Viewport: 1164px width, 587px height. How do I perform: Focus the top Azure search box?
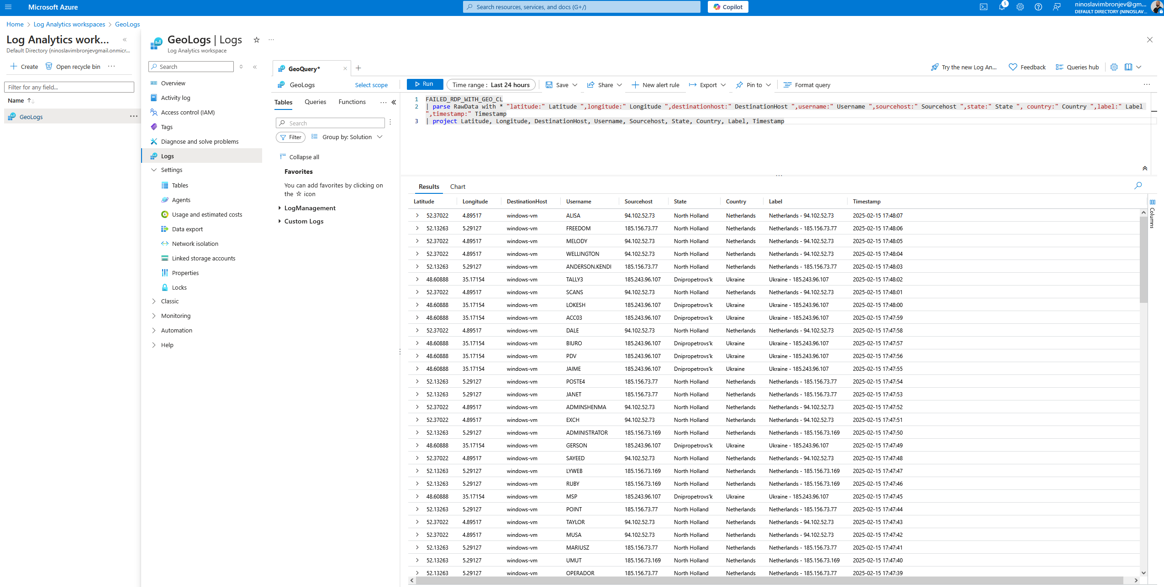581,7
